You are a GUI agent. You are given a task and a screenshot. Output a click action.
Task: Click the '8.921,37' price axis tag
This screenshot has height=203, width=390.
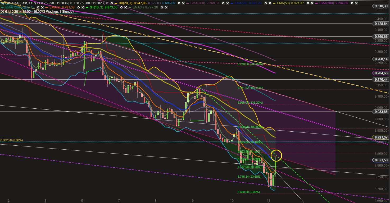(x=381, y=137)
